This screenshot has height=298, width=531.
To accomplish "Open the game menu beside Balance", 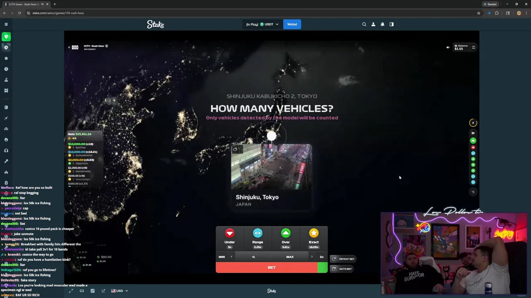I will [473, 47].
